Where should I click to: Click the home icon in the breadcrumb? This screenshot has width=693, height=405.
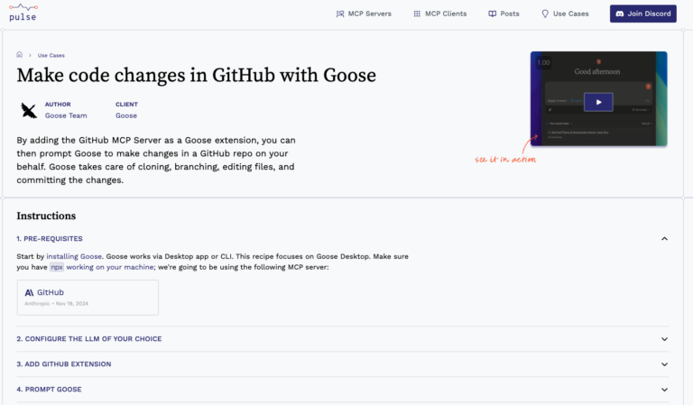coord(20,55)
